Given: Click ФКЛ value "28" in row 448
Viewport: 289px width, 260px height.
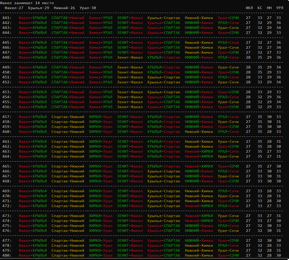Looking at the screenshot, I should coord(248,57).
